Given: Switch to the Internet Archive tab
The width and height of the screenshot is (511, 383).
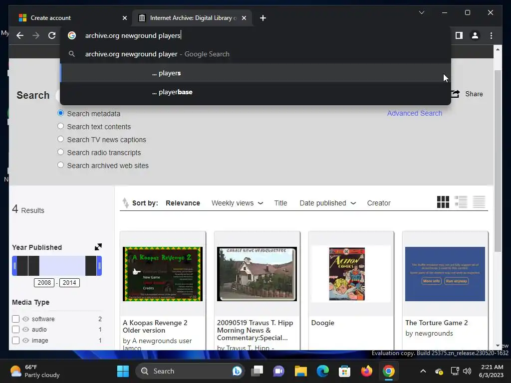Looking at the screenshot, I should point(193,18).
